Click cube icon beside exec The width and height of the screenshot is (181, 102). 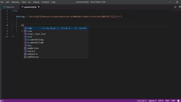click(x=25, y=45)
